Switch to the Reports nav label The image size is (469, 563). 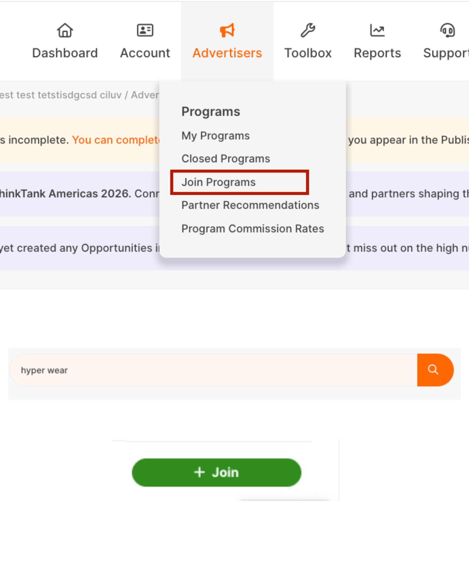[377, 53]
